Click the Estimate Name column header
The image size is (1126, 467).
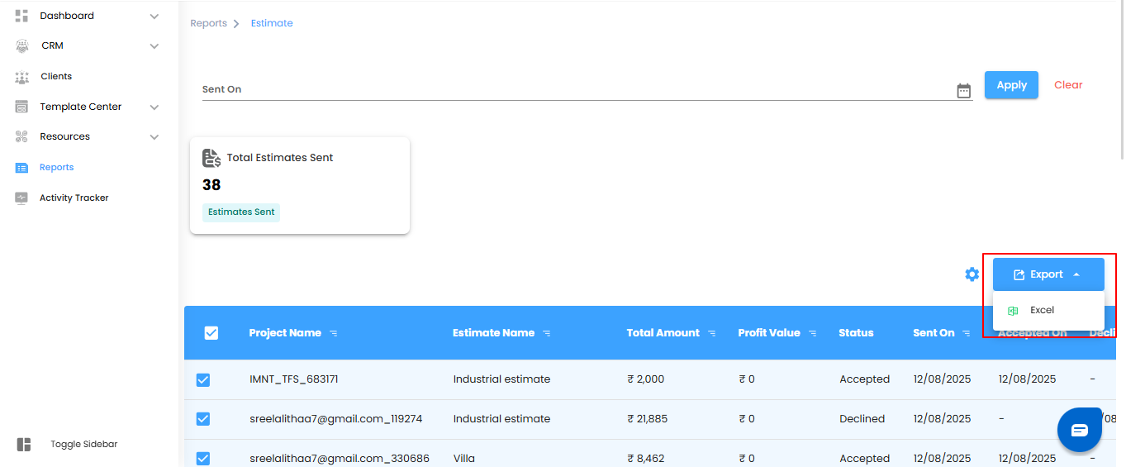pos(493,333)
